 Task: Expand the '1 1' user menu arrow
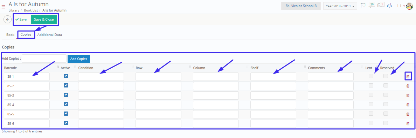coord(404,6)
